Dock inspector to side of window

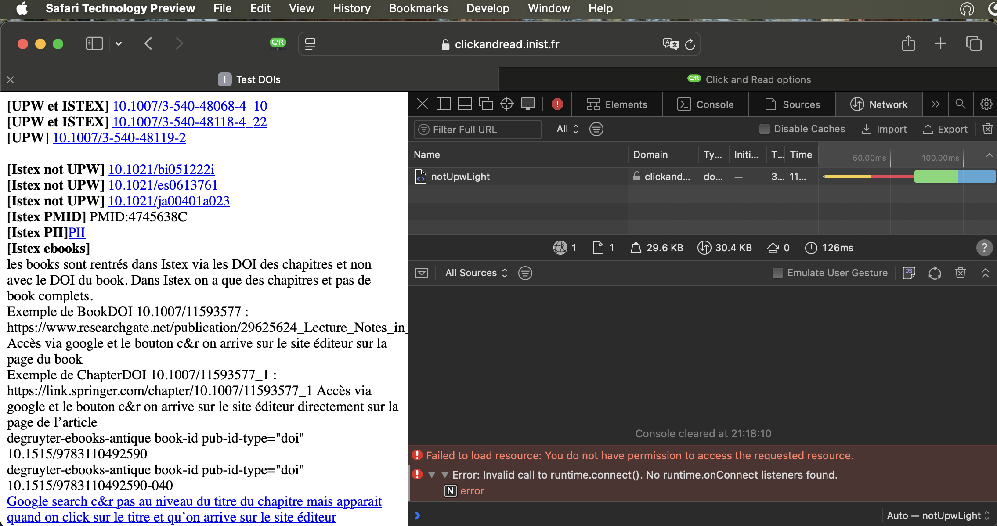[x=443, y=104]
